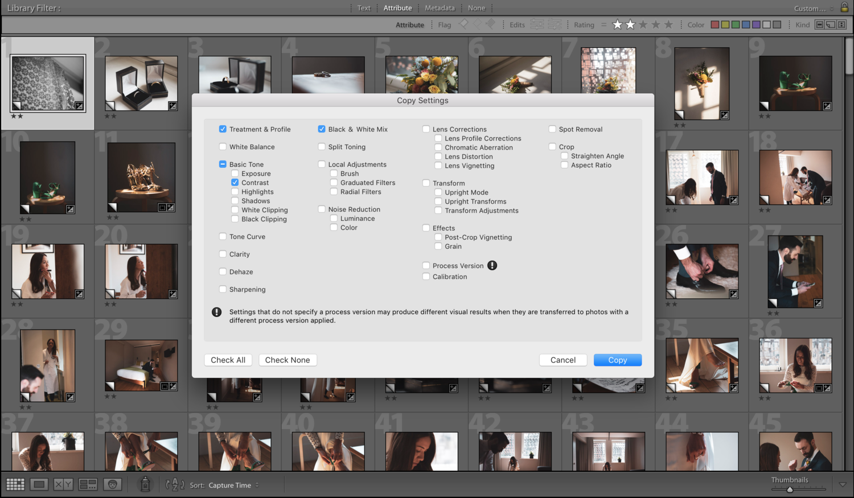Click the Copy button
This screenshot has height=498, width=854.
(x=618, y=360)
